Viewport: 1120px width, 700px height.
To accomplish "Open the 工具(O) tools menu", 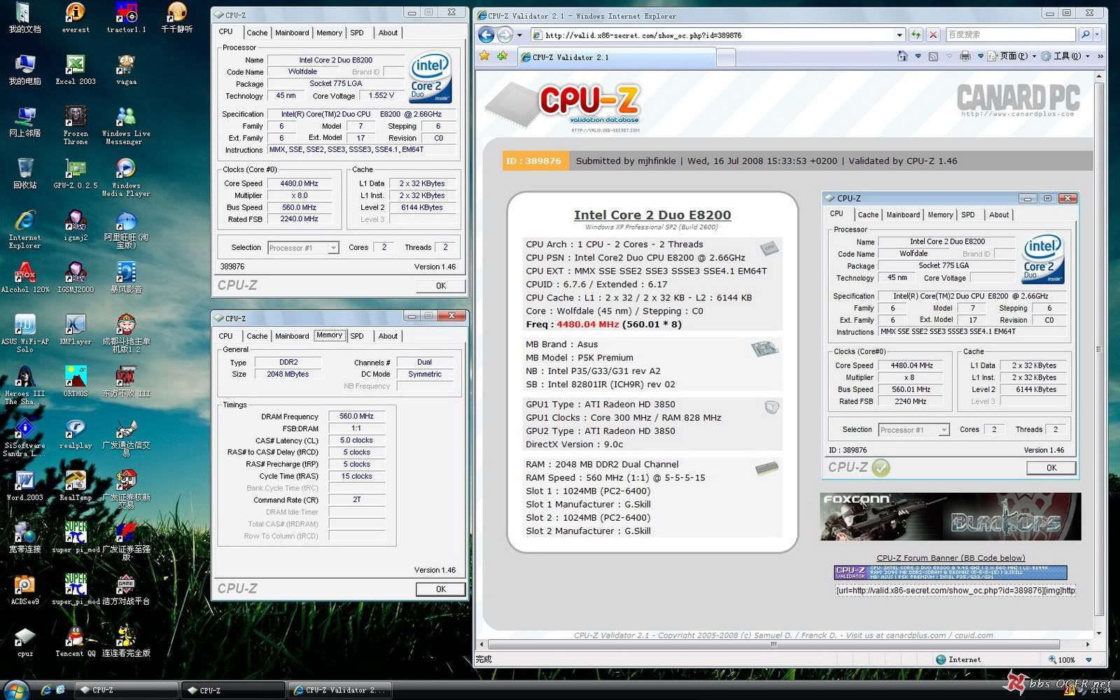I will [x=1065, y=56].
